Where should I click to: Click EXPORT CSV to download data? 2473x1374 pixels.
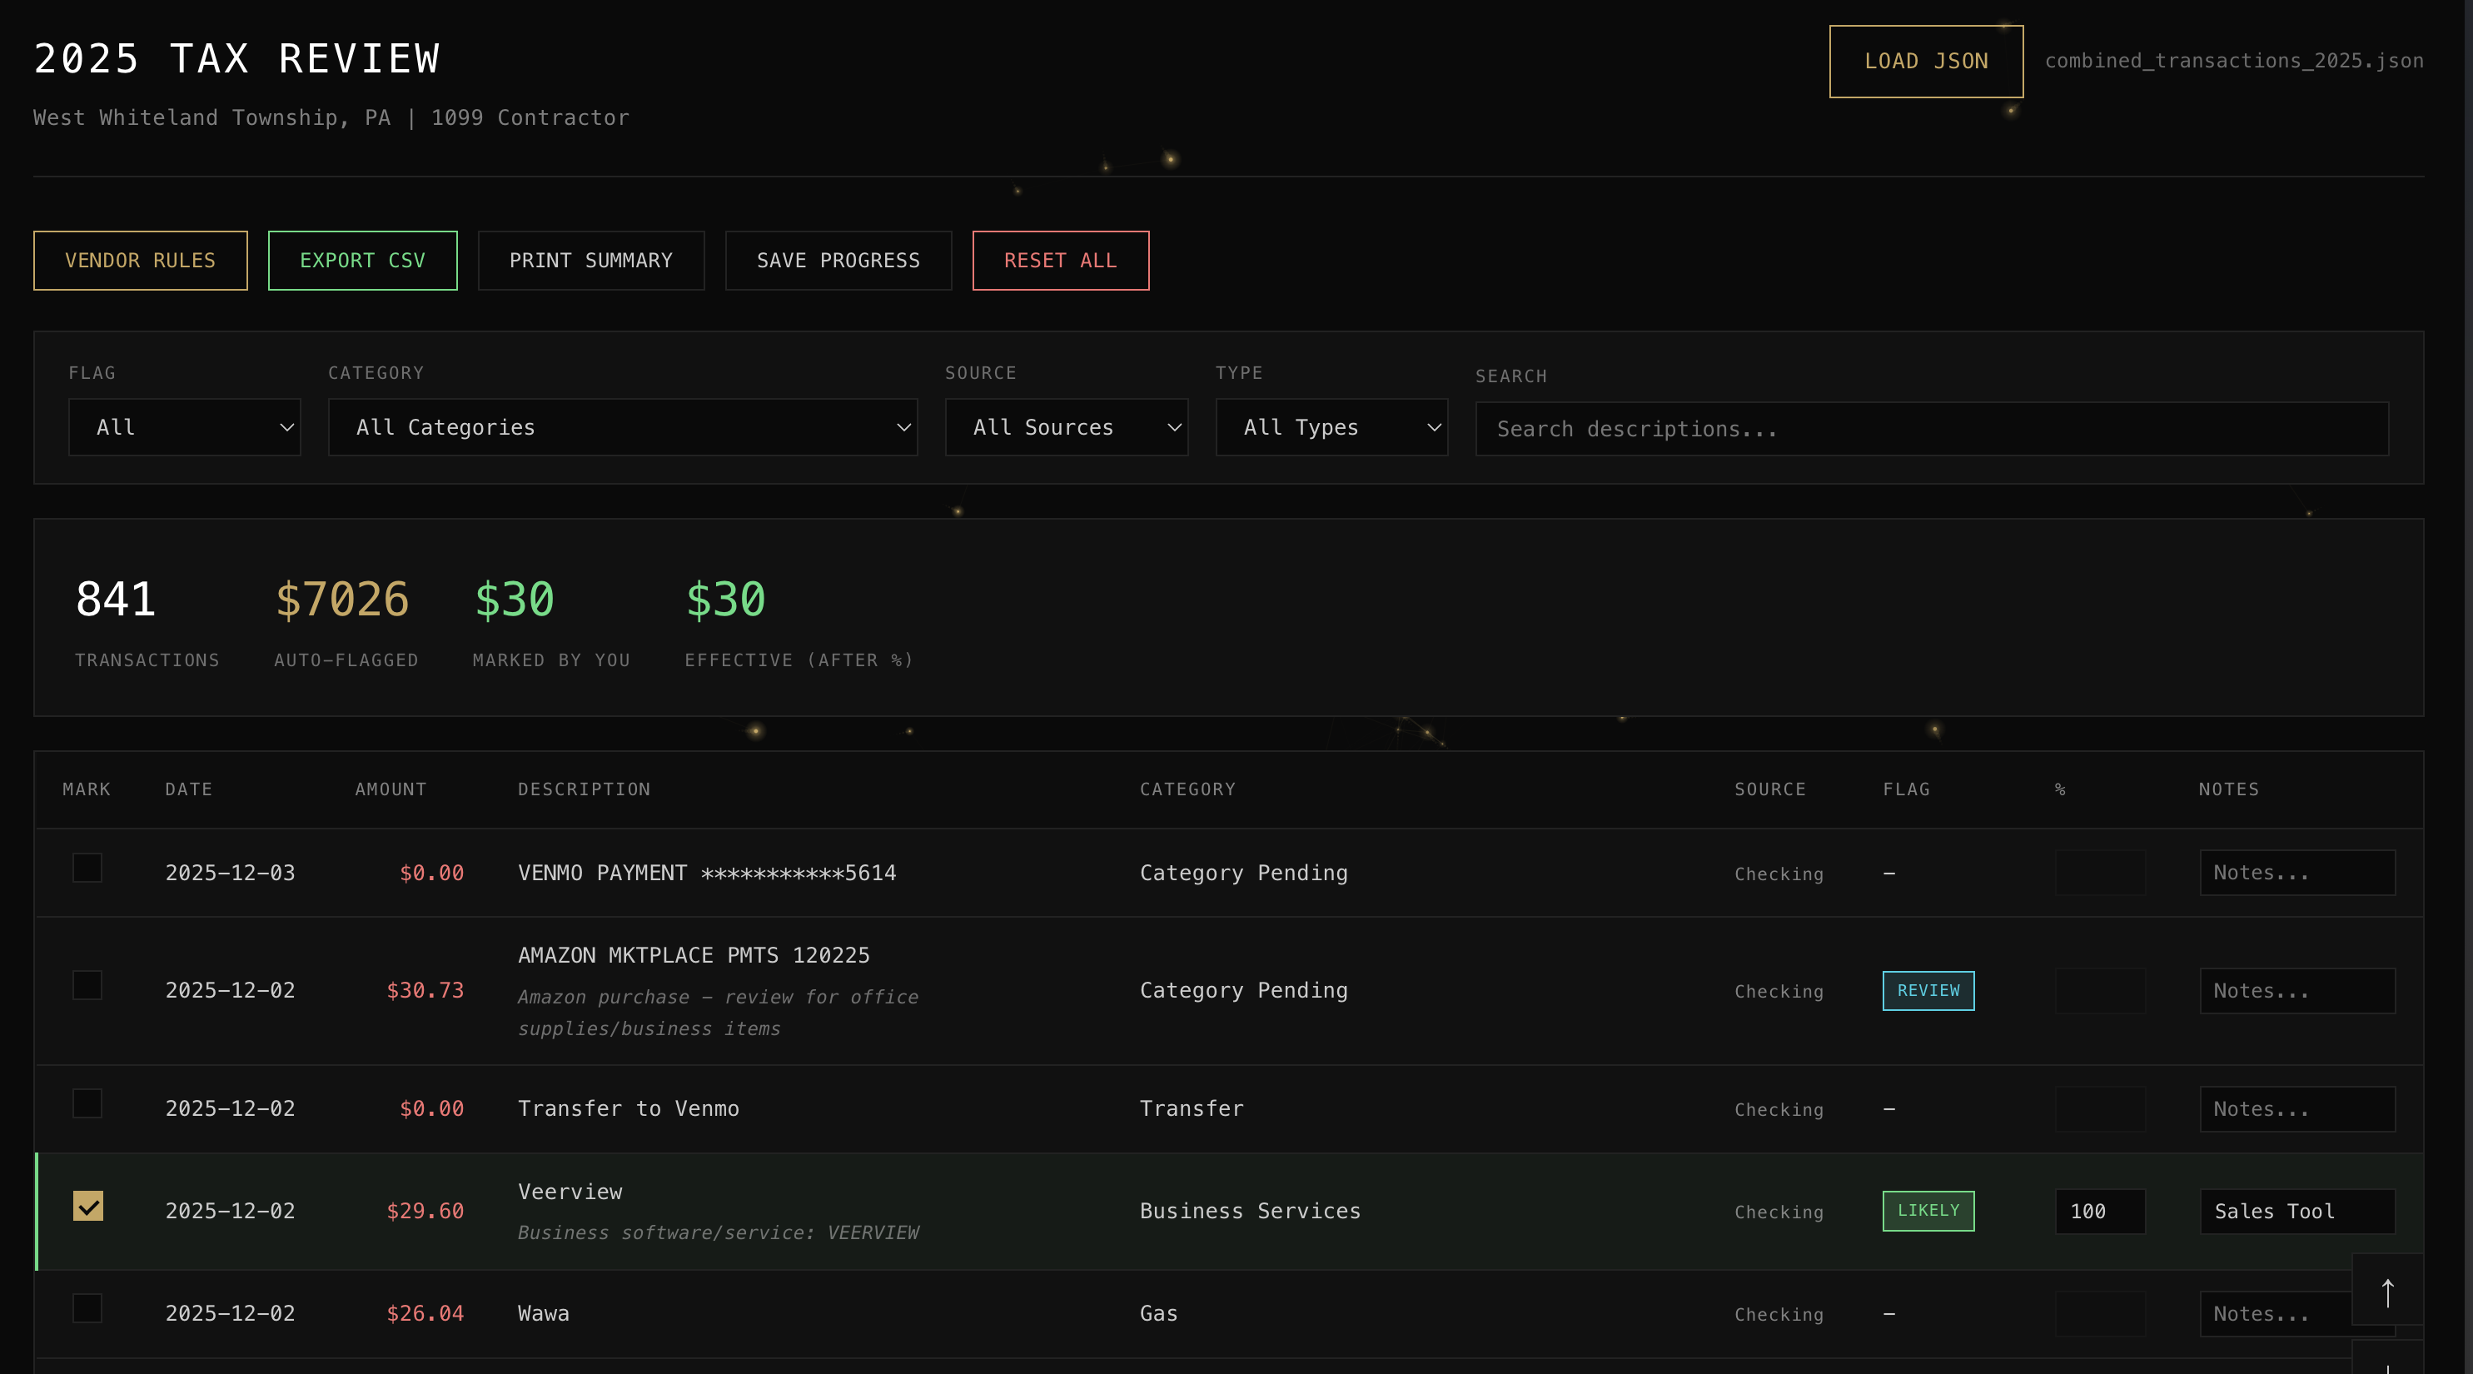(362, 260)
